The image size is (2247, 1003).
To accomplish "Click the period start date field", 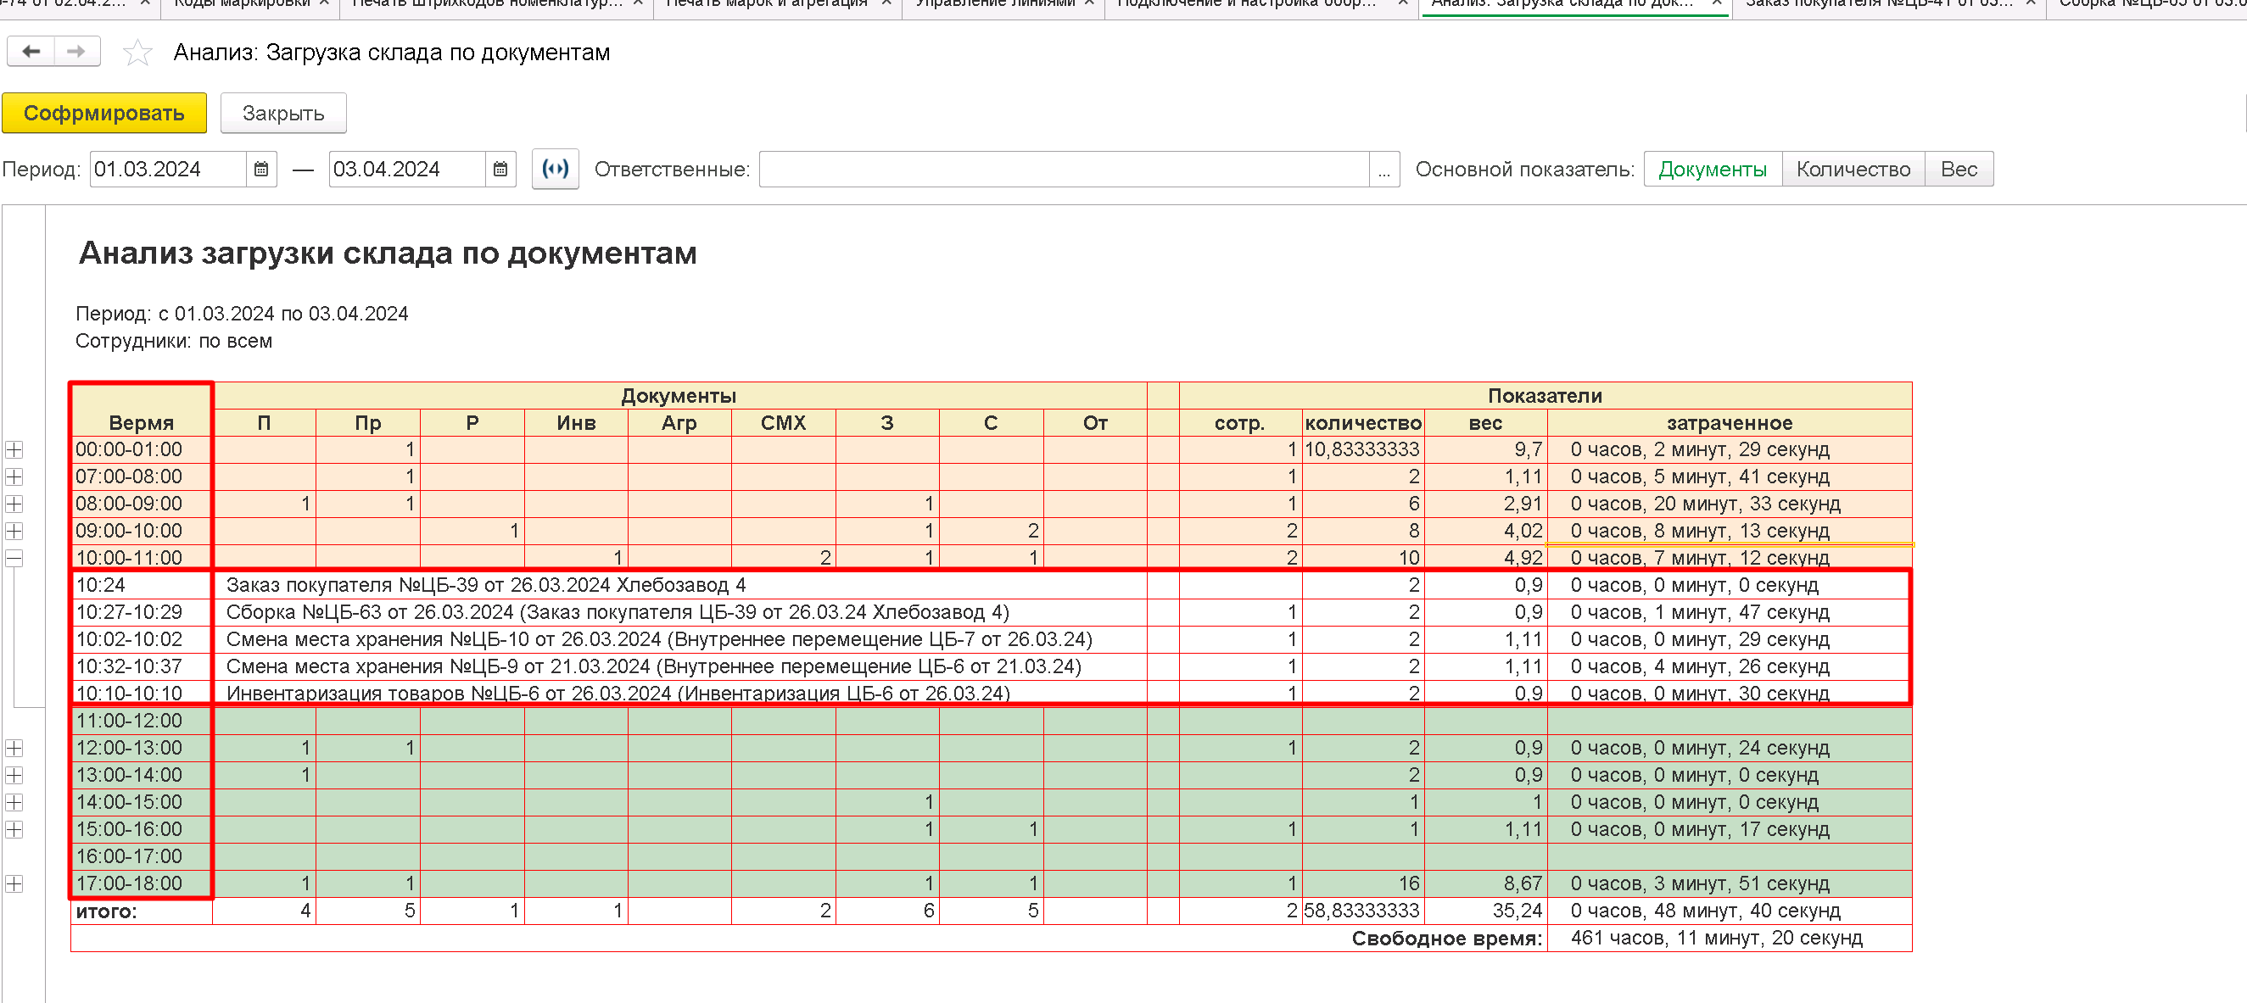I will (167, 170).
